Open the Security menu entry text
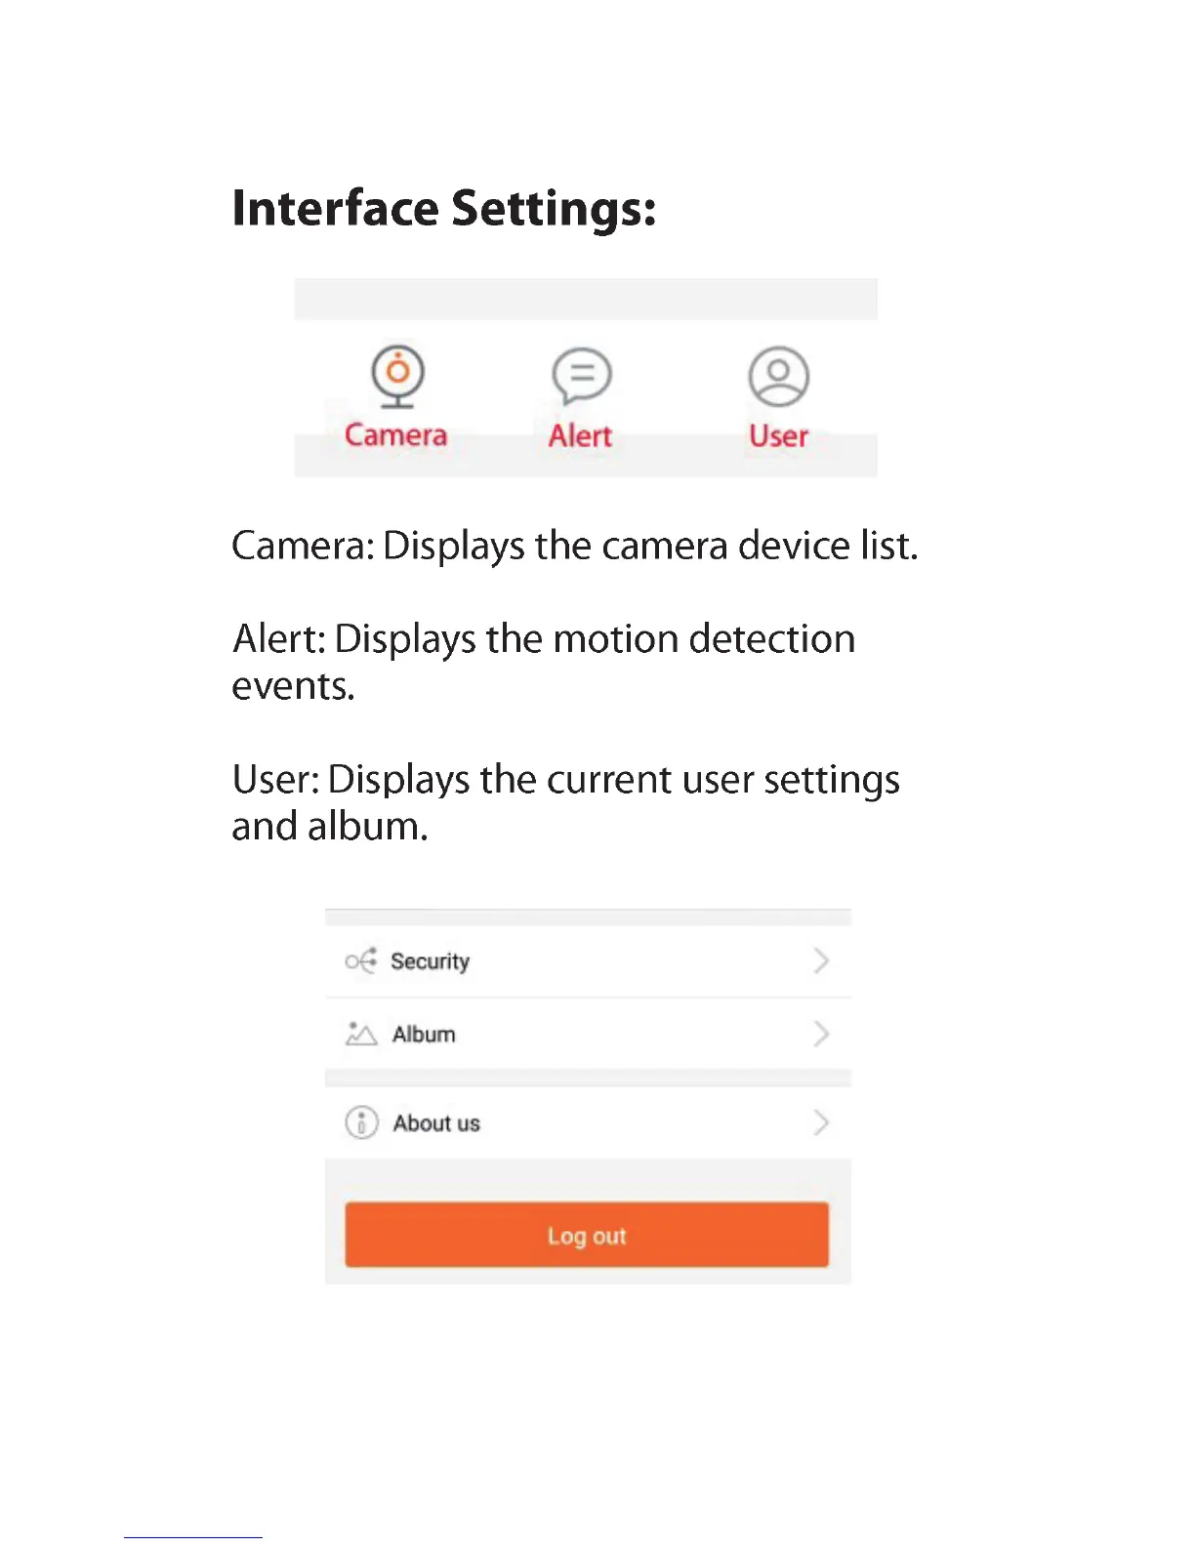The width and height of the screenshot is (1195, 1546). click(x=431, y=962)
